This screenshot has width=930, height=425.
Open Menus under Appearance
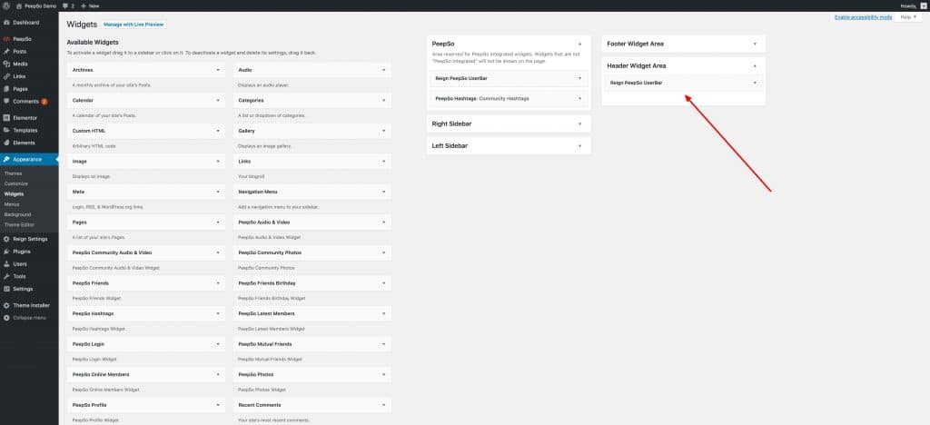tap(12, 204)
